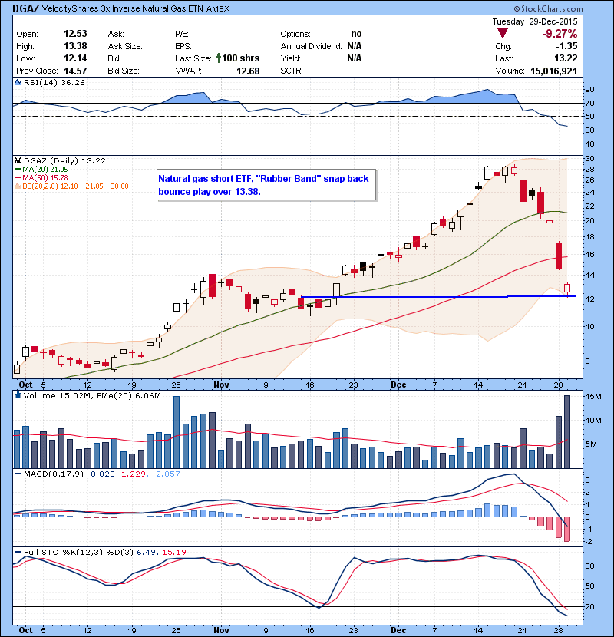
Task: Click the line marker before Full STO label
Action: coord(18,552)
